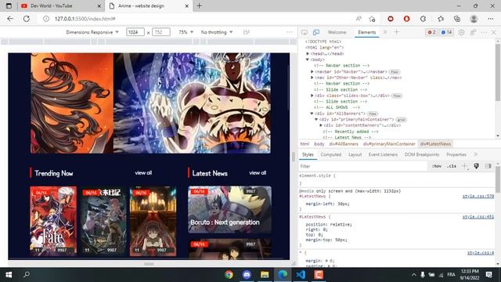
Task: Open the style.css:570 source link
Action: point(478,197)
